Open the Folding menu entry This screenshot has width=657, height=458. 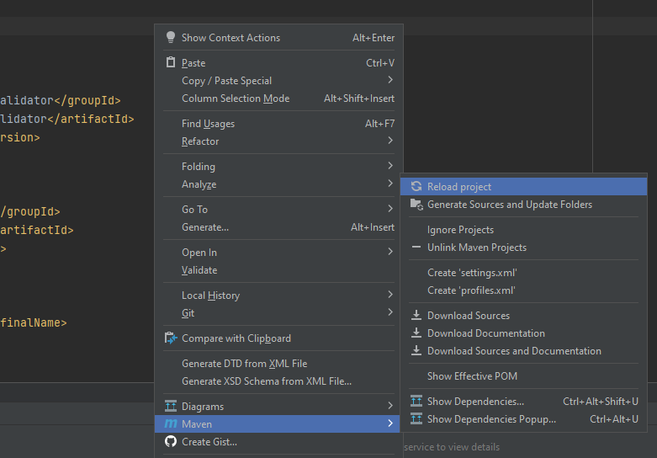coord(278,167)
